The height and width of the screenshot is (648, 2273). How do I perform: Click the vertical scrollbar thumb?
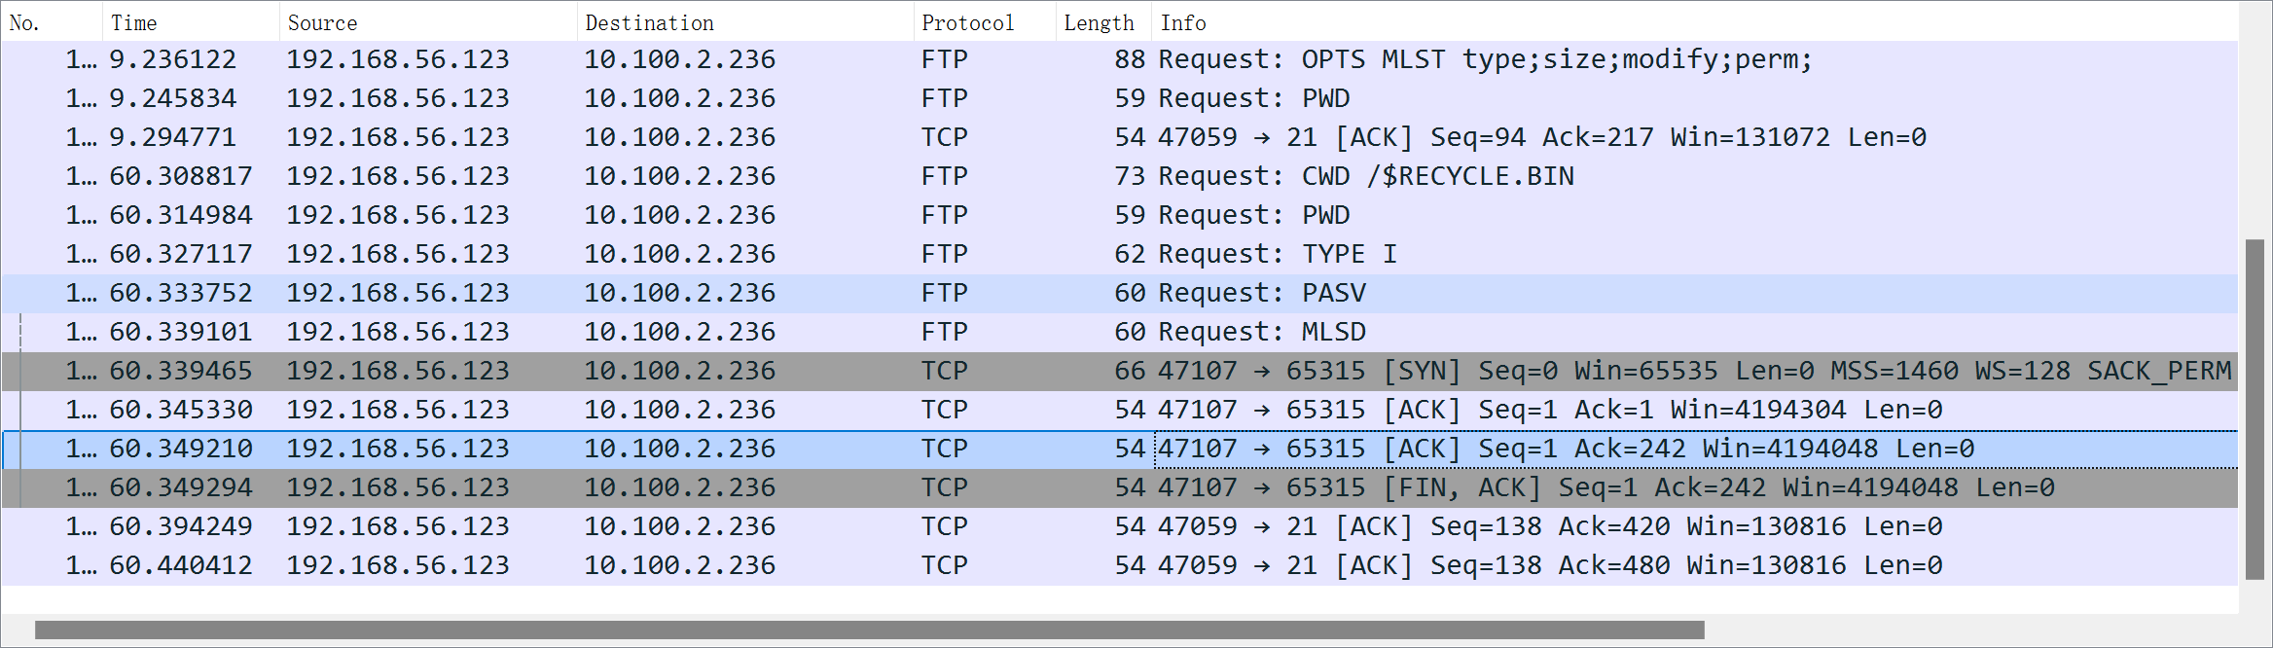coord(2255,409)
